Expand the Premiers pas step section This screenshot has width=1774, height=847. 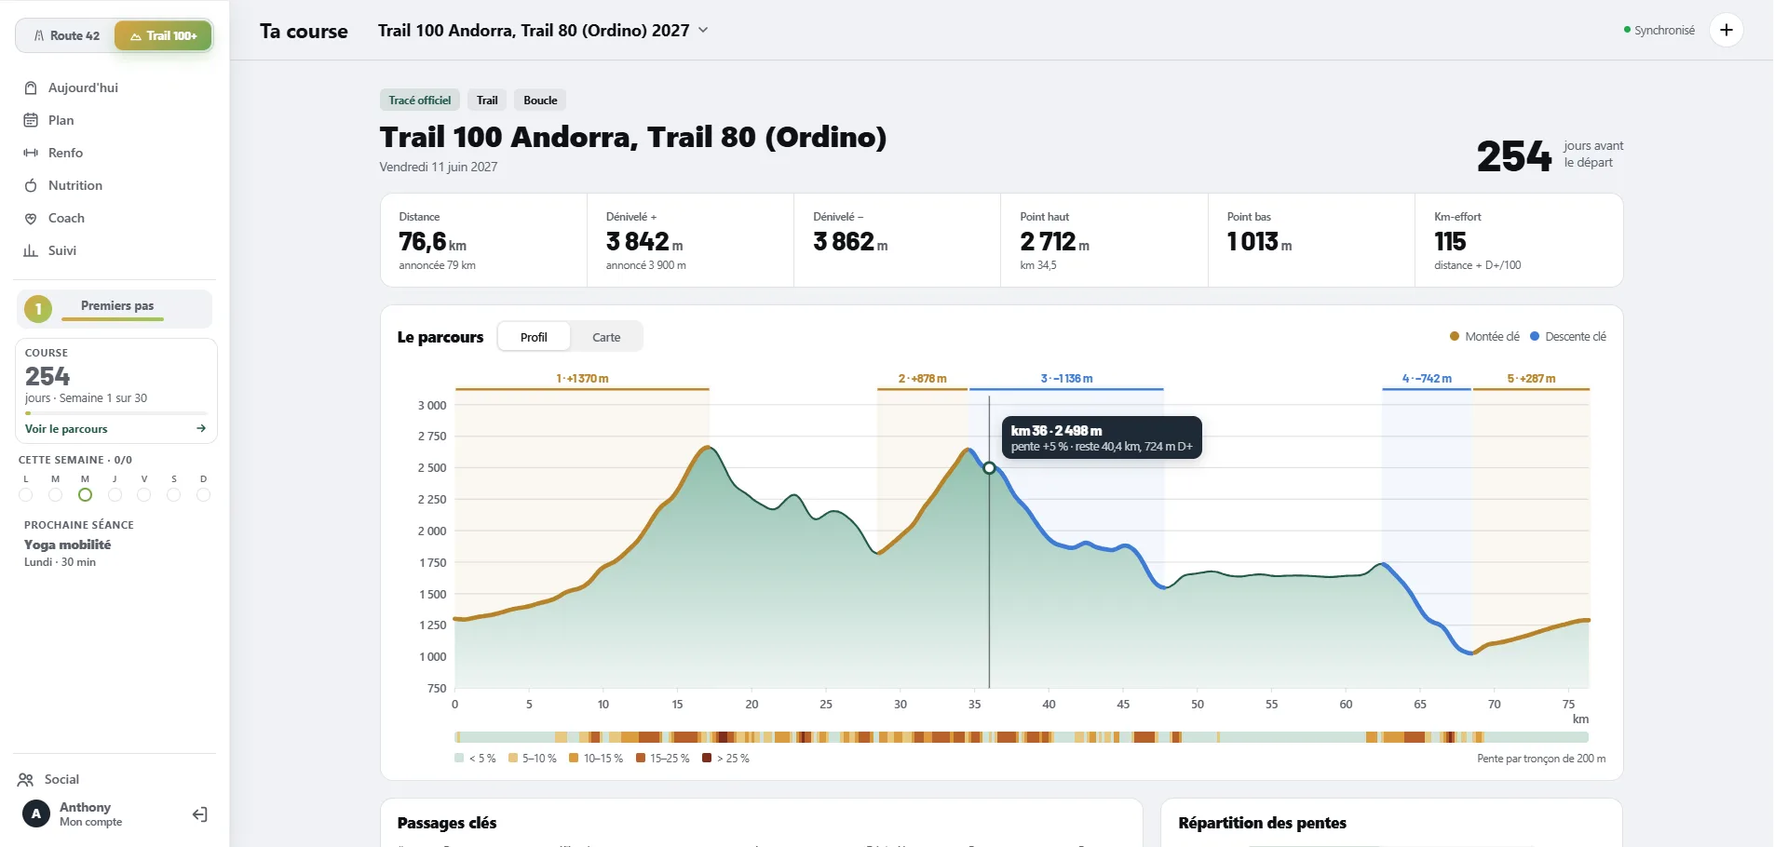[115, 309]
